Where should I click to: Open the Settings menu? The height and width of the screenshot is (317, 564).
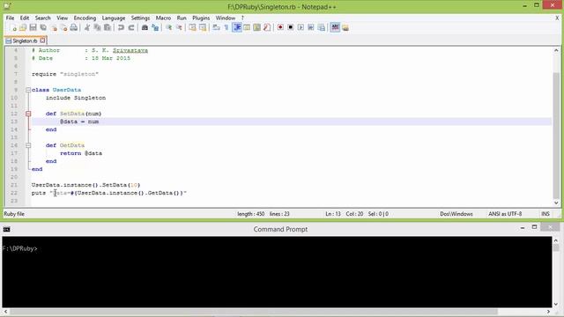pos(140,18)
